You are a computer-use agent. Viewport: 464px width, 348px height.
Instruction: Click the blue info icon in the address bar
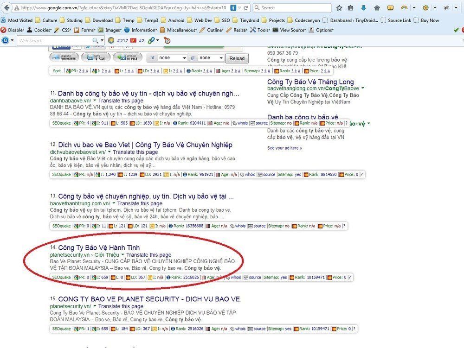tap(233, 8)
